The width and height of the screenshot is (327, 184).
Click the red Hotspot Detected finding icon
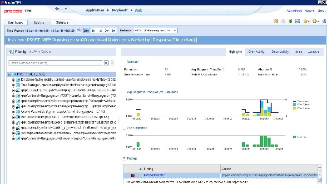(x=133, y=175)
